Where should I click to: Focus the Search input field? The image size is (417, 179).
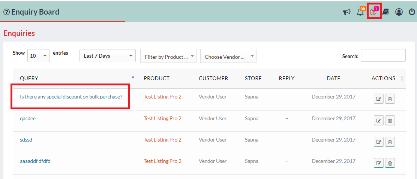pyautogui.click(x=383, y=55)
